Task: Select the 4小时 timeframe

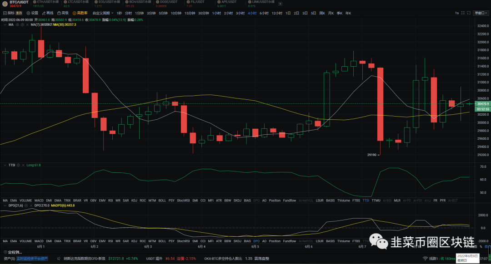Action: 252,13
